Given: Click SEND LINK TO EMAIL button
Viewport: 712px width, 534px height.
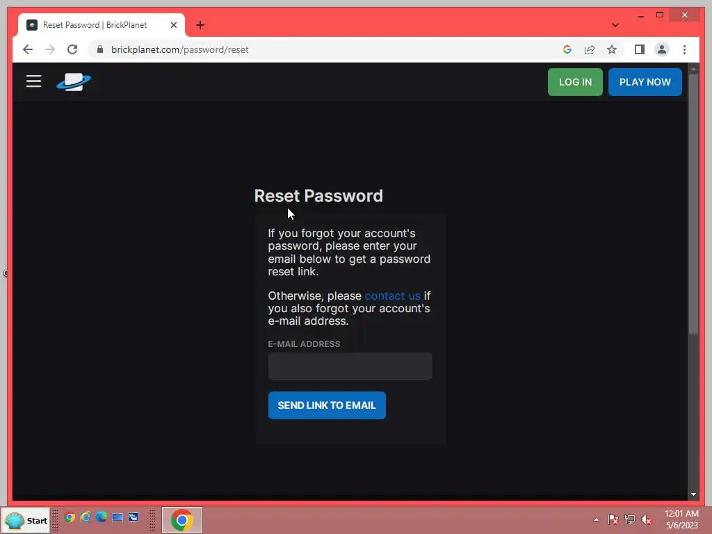Looking at the screenshot, I should [x=327, y=405].
